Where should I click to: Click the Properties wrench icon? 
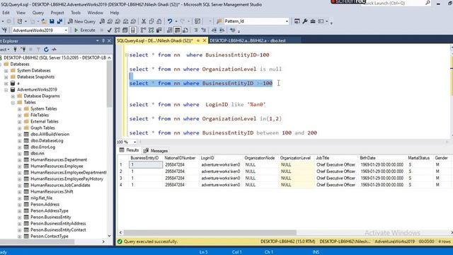305,21
